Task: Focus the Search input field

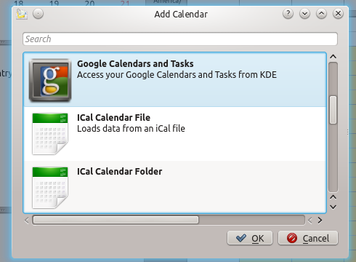Action: coord(180,39)
